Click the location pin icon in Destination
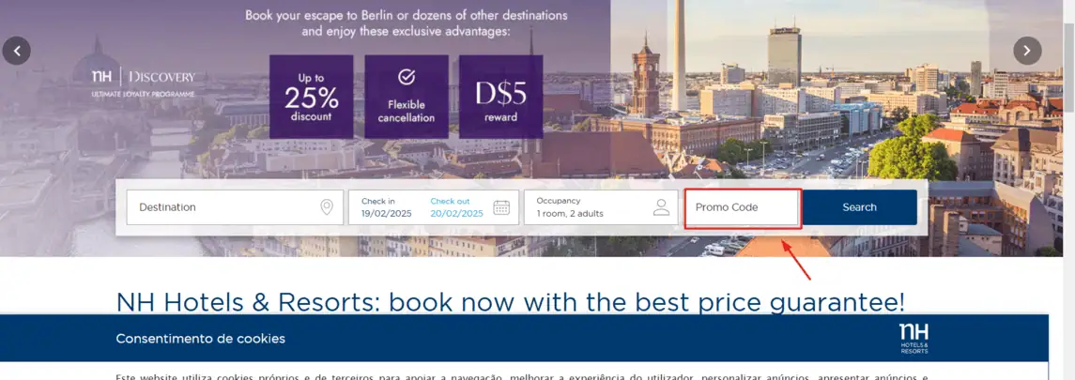 [x=327, y=206]
